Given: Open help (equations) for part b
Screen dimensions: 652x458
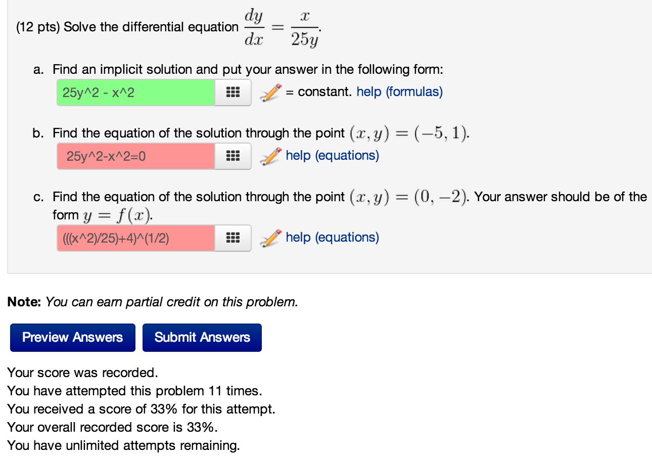Looking at the screenshot, I should [x=332, y=155].
